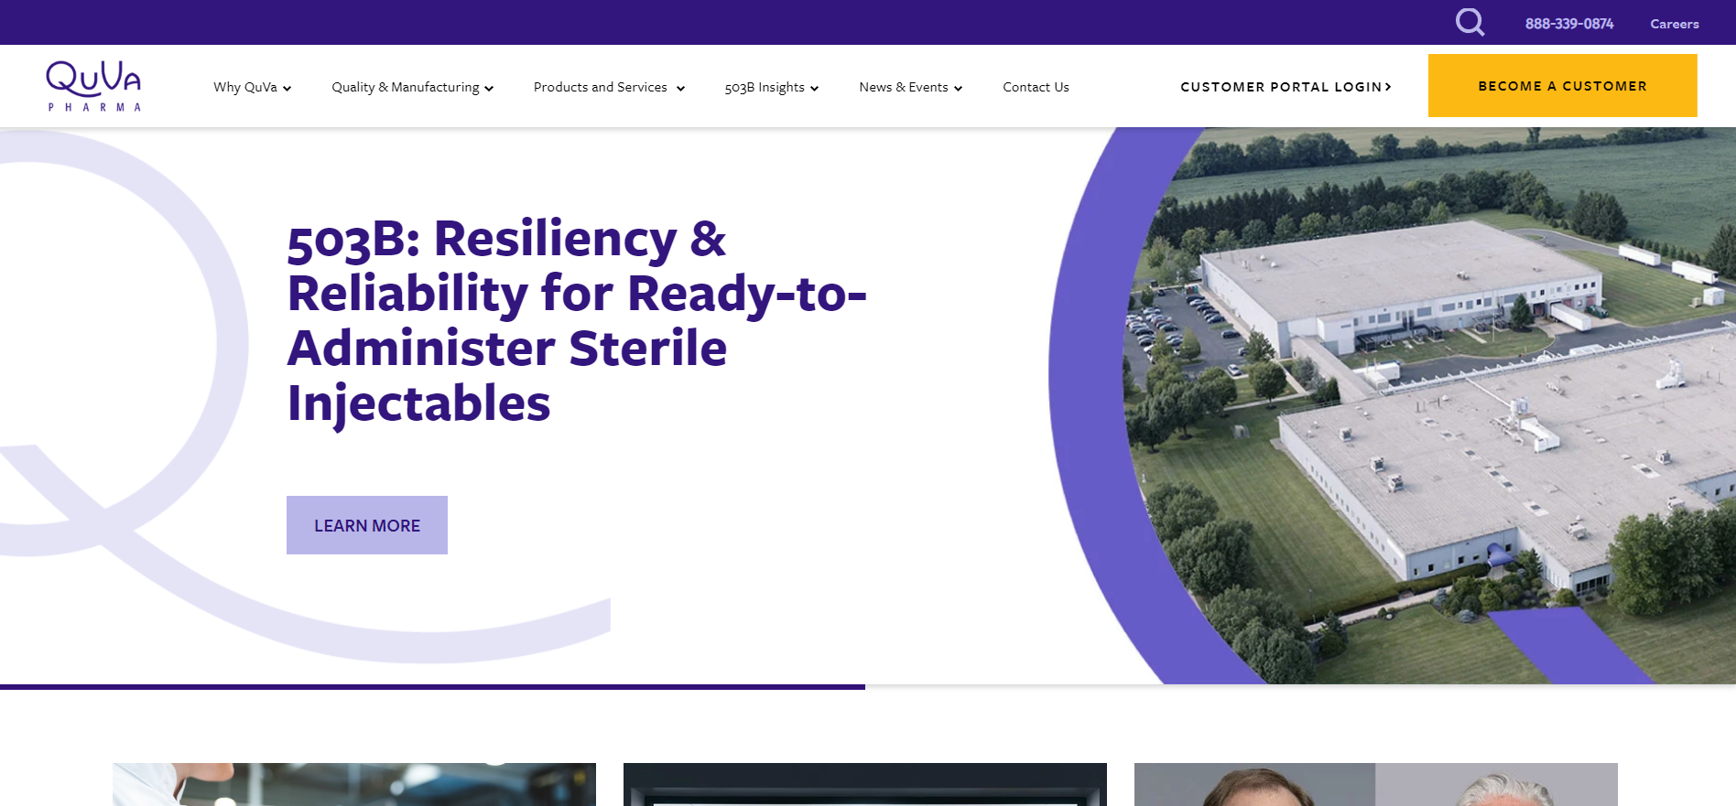The width and height of the screenshot is (1736, 806).
Task: Go to the Contact Us page
Action: (1036, 87)
